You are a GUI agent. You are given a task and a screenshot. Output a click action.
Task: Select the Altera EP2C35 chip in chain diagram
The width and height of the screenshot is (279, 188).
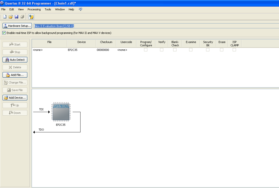[61, 112]
